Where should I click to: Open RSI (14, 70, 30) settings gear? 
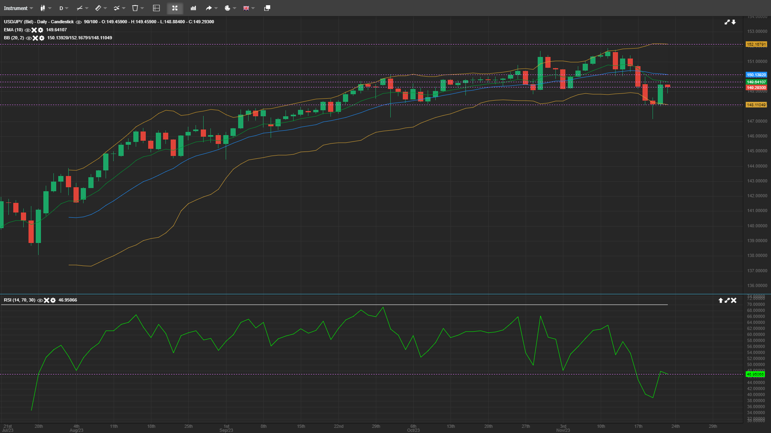click(53, 300)
